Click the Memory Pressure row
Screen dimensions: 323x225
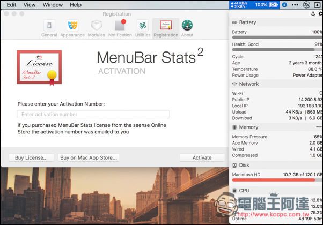[x=277, y=137]
